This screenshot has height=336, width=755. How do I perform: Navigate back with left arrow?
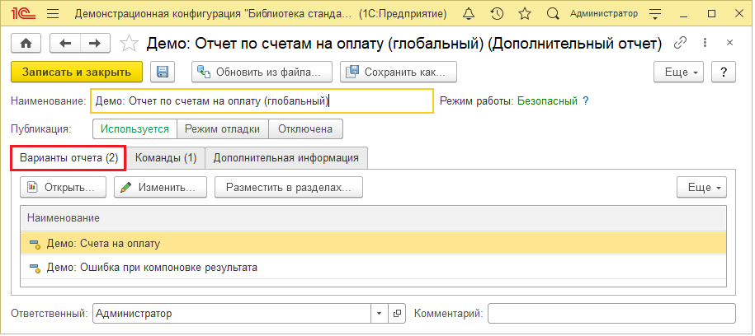click(x=65, y=44)
